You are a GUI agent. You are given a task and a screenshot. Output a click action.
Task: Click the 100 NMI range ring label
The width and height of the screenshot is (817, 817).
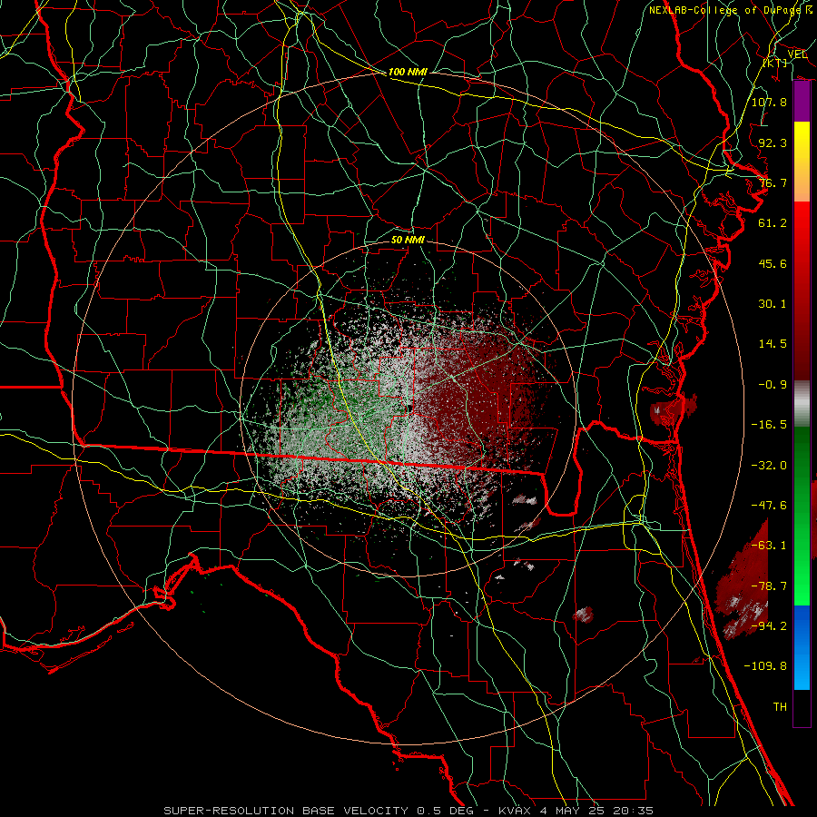(408, 72)
